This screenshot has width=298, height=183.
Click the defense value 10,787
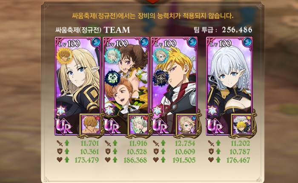(x=240, y=152)
